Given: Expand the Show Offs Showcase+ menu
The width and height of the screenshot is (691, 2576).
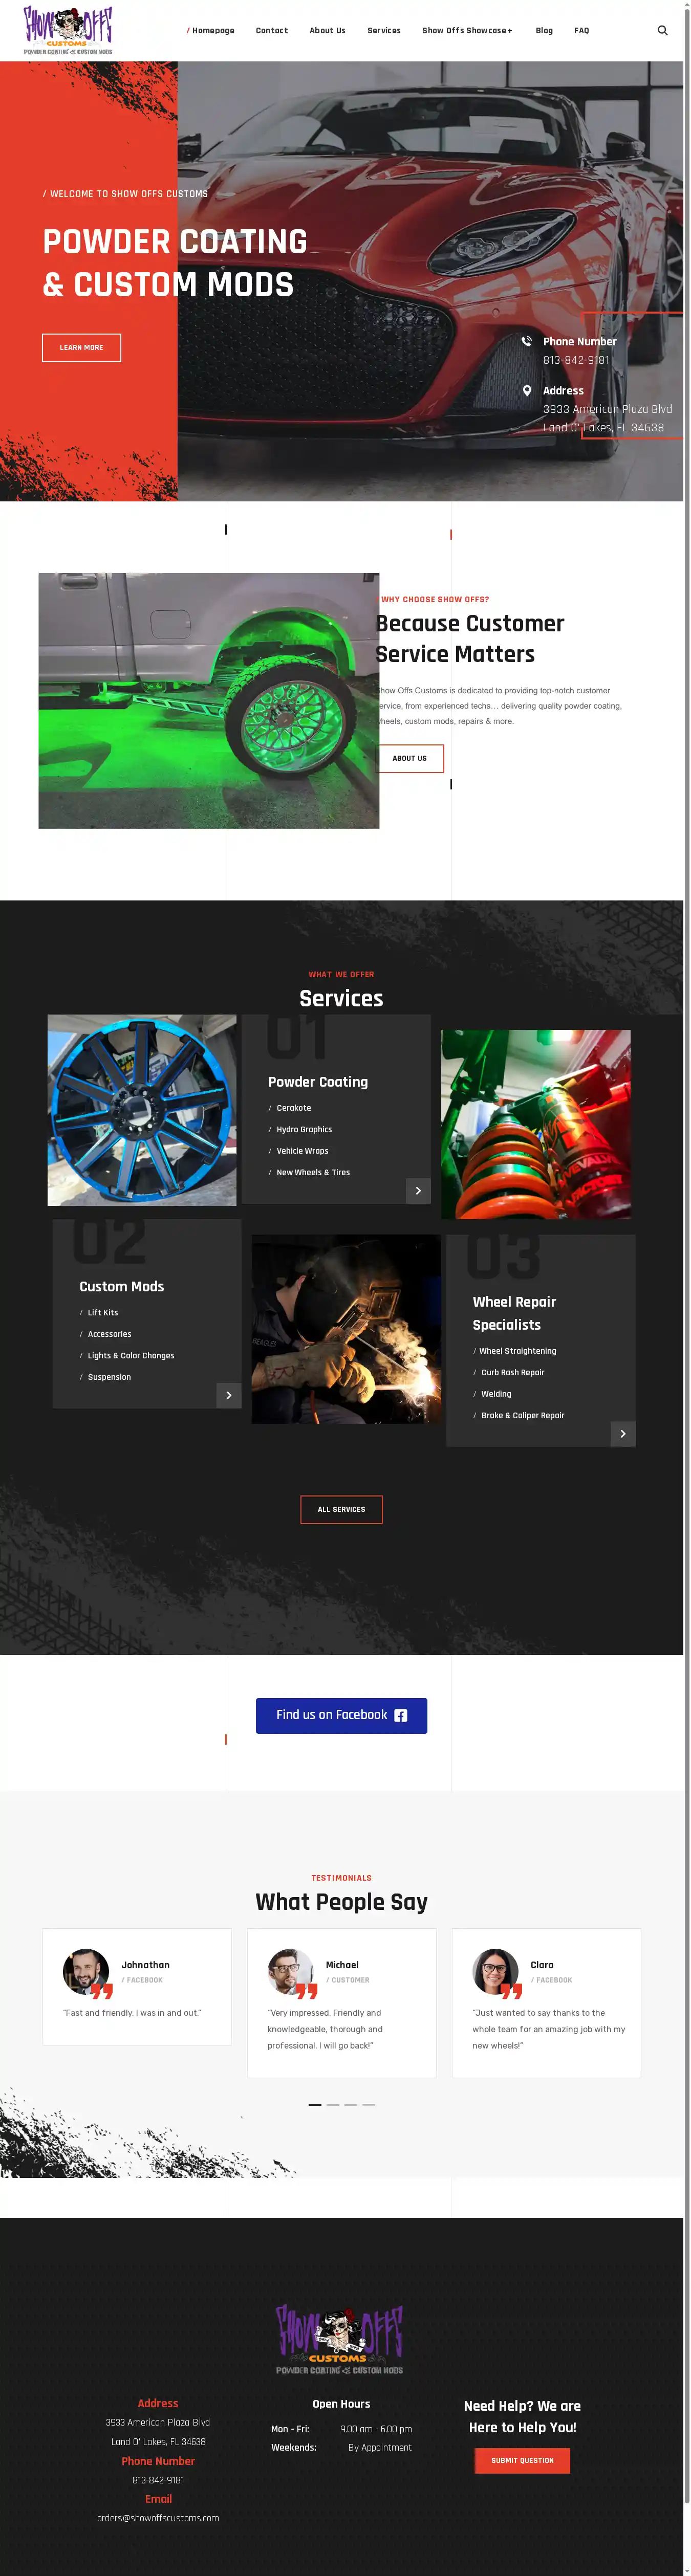Looking at the screenshot, I should [x=467, y=31].
